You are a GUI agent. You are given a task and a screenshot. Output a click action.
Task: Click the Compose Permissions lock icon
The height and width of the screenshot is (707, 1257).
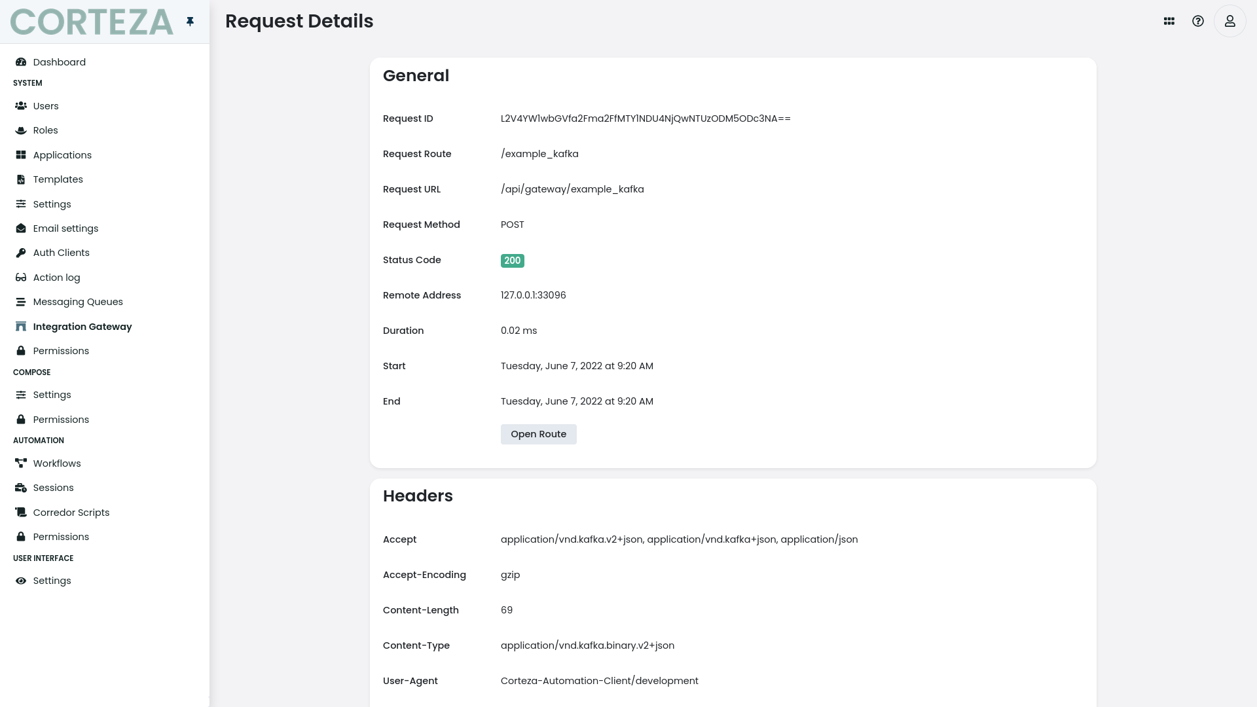pyautogui.click(x=21, y=420)
